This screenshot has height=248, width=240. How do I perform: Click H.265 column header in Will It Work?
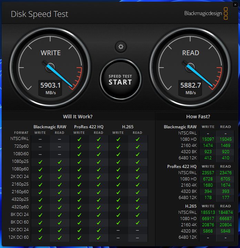[x=128, y=127]
